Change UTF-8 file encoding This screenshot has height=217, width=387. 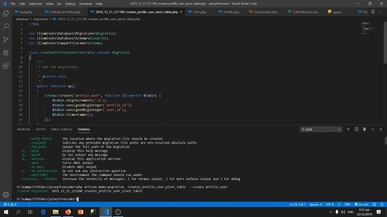pyautogui.click(x=330, y=204)
